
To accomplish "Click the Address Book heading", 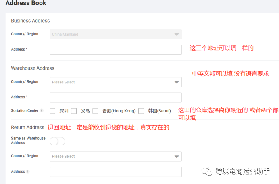I will tap(26, 3).
